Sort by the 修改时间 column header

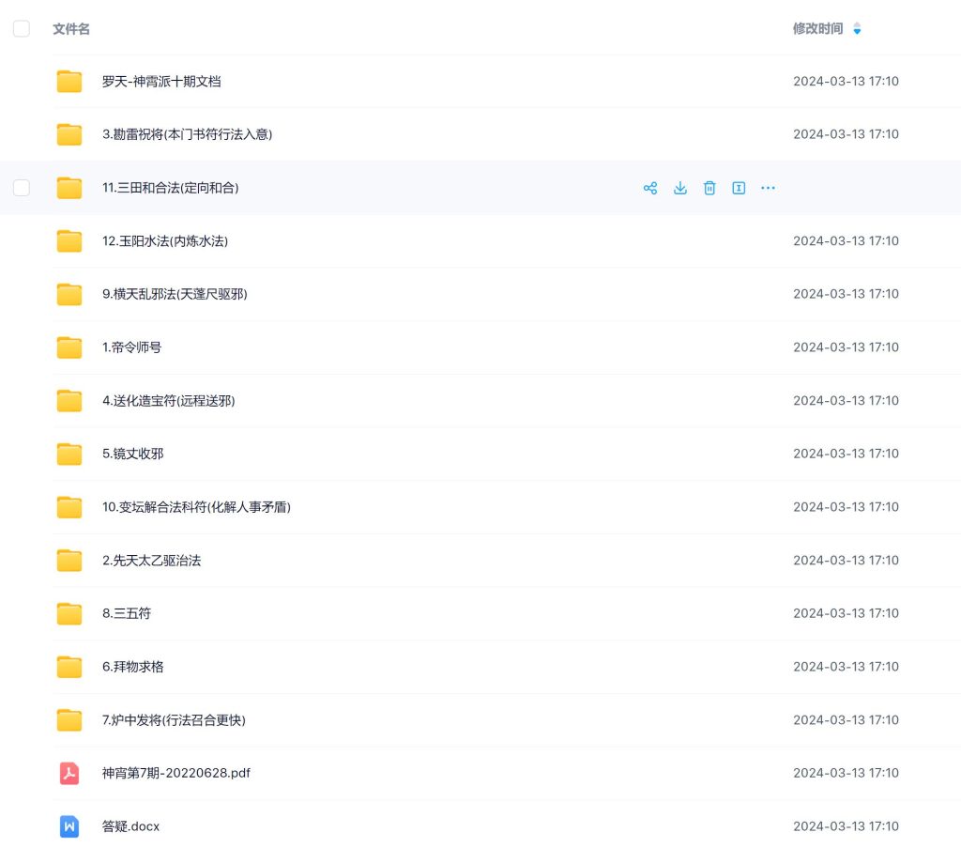tap(817, 29)
